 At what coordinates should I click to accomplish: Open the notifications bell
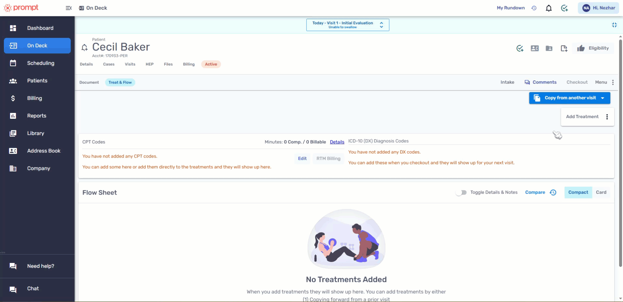pyautogui.click(x=549, y=8)
